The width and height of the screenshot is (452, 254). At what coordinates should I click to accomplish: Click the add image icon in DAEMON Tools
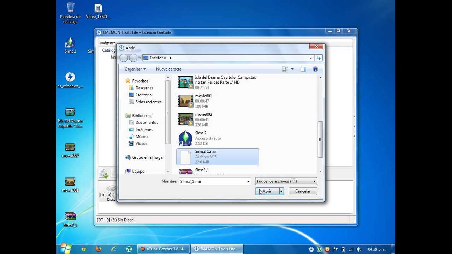(x=103, y=173)
